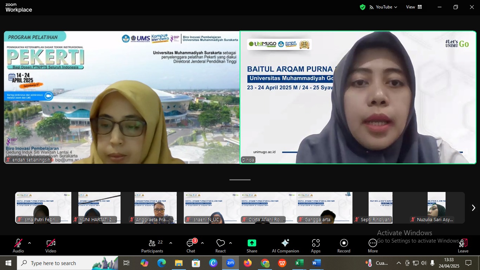Open volume control in system tray

pyautogui.click(x=424, y=263)
